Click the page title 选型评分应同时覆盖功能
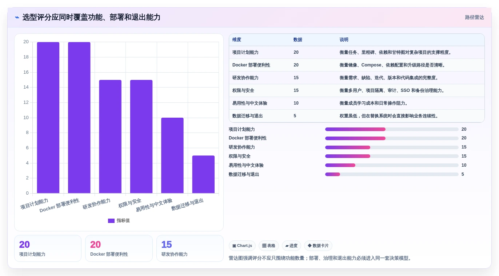499x276 pixels. tap(91, 17)
